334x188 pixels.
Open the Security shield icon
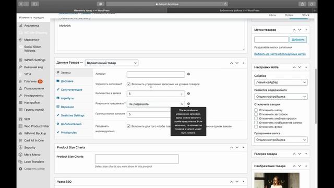(x=20, y=147)
